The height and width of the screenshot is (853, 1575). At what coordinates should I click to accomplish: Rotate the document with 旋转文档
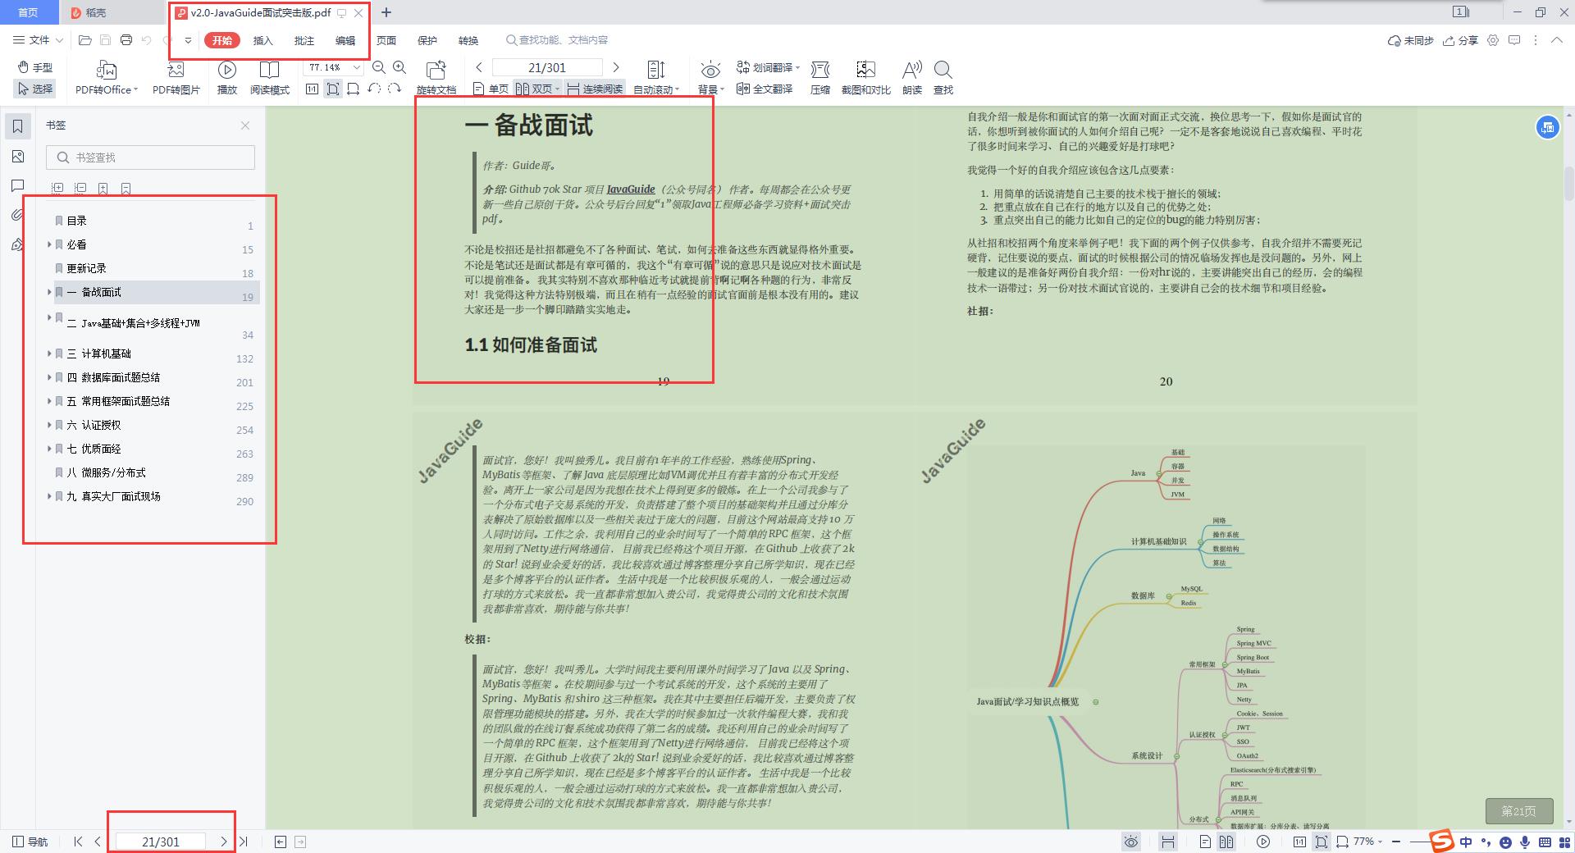click(x=436, y=78)
